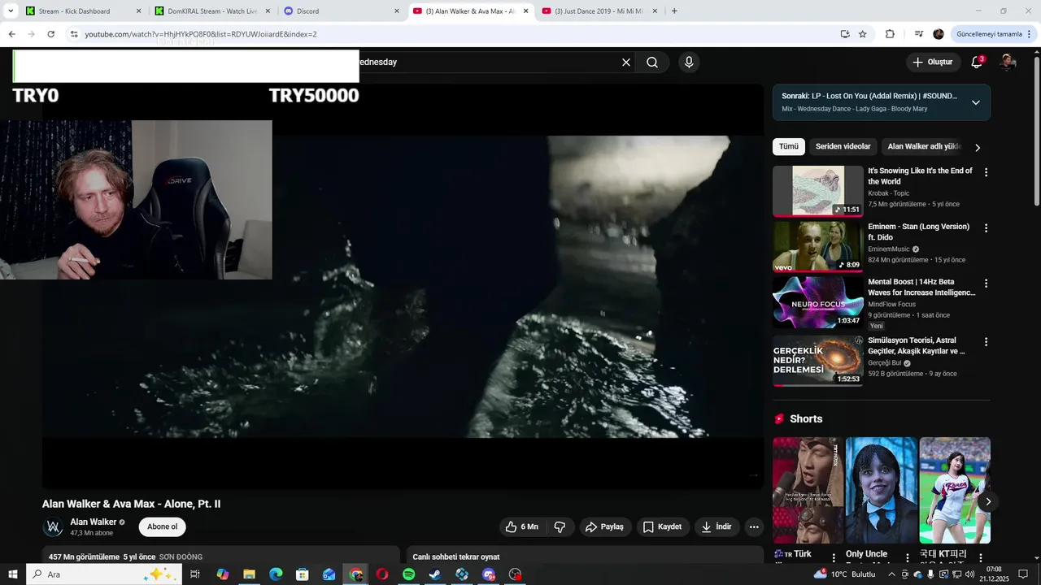Open Steam from the taskbar
This screenshot has width=1041, height=585.
[x=435, y=574]
